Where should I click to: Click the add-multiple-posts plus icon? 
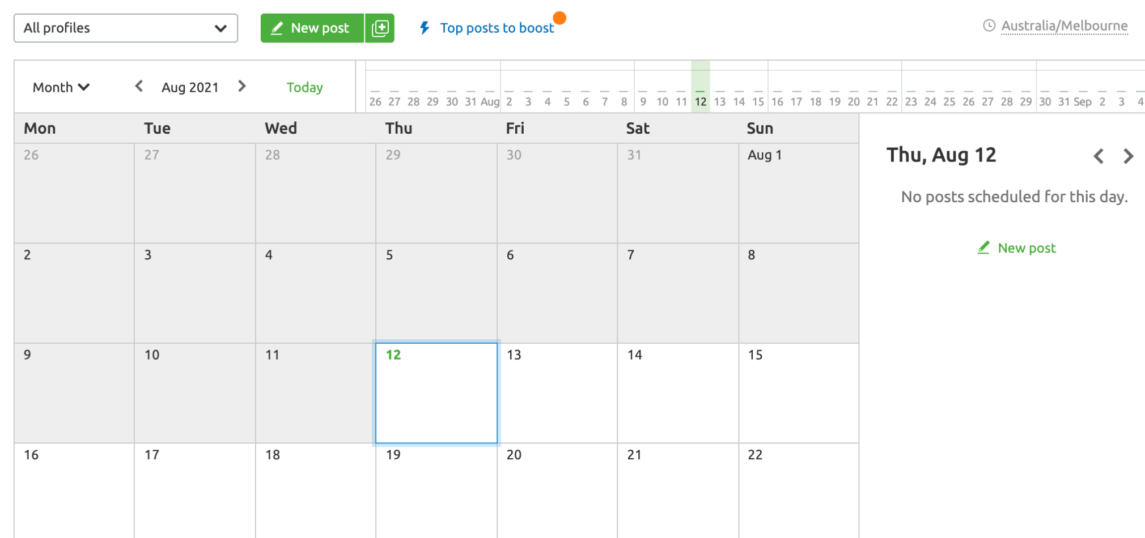tap(380, 28)
